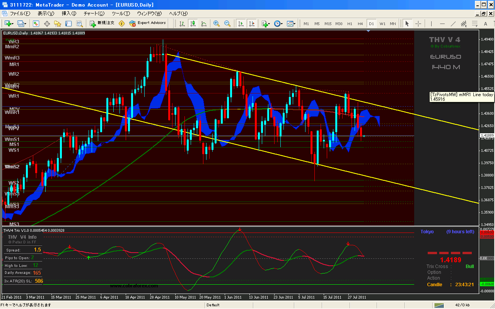495x309 pixels.
Task: Select the H4 timeframe
Action: [x=360, y=24]
